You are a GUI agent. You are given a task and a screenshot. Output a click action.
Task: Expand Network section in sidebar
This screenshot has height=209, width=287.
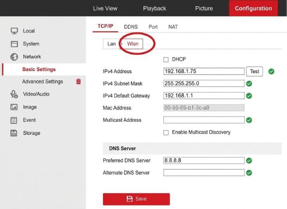click(x=32, y=57)
